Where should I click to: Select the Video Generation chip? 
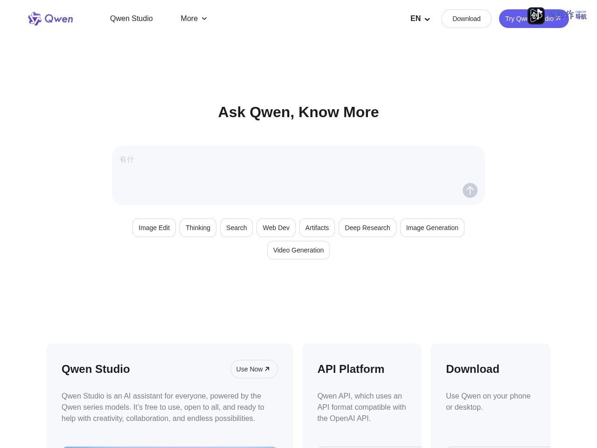pyautogui.click(x=298, y=250)
